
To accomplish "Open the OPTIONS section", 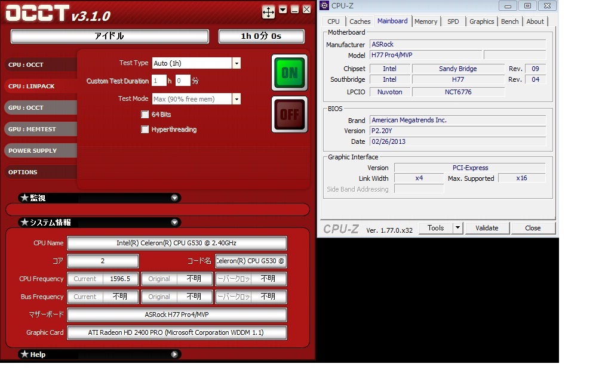I will pos(23,172).
